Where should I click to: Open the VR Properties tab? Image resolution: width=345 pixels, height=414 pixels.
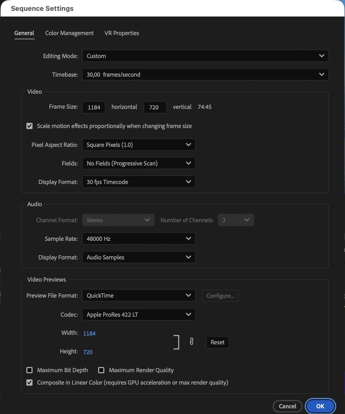122,33
